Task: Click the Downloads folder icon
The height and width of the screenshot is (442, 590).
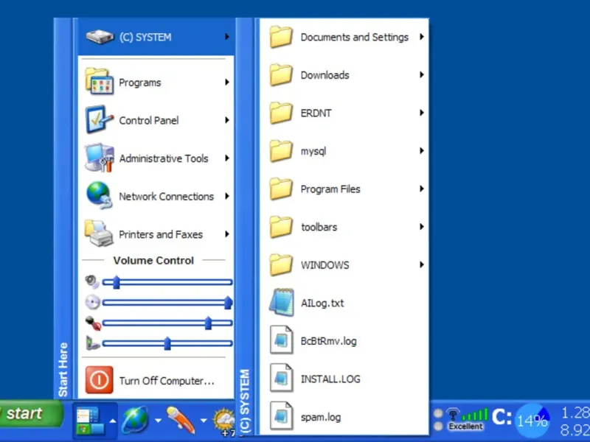Action: pyautogui.click(x=282, y=75)
